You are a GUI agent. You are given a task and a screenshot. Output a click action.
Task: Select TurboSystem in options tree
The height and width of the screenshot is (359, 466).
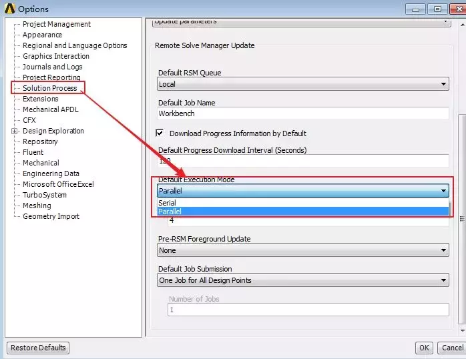(45, 195)
